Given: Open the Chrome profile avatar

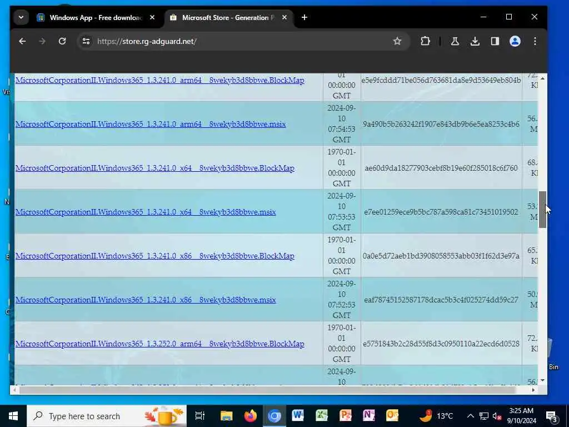Looking at the screenshot, I should tap(515, 41).
